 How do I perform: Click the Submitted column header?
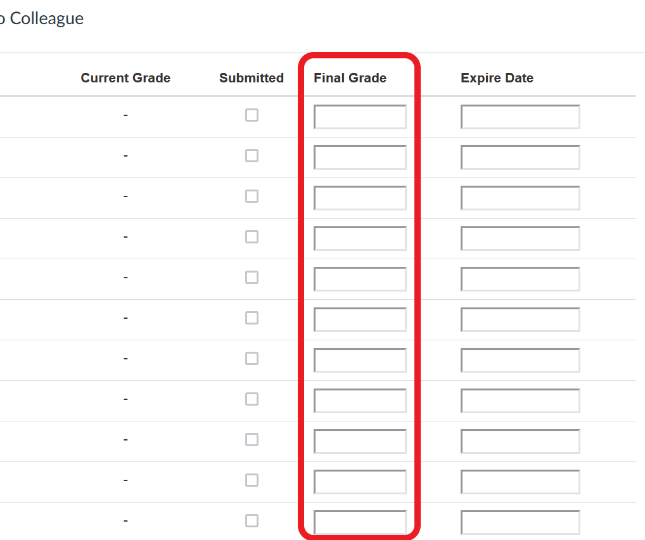click(x=252, y=78)
